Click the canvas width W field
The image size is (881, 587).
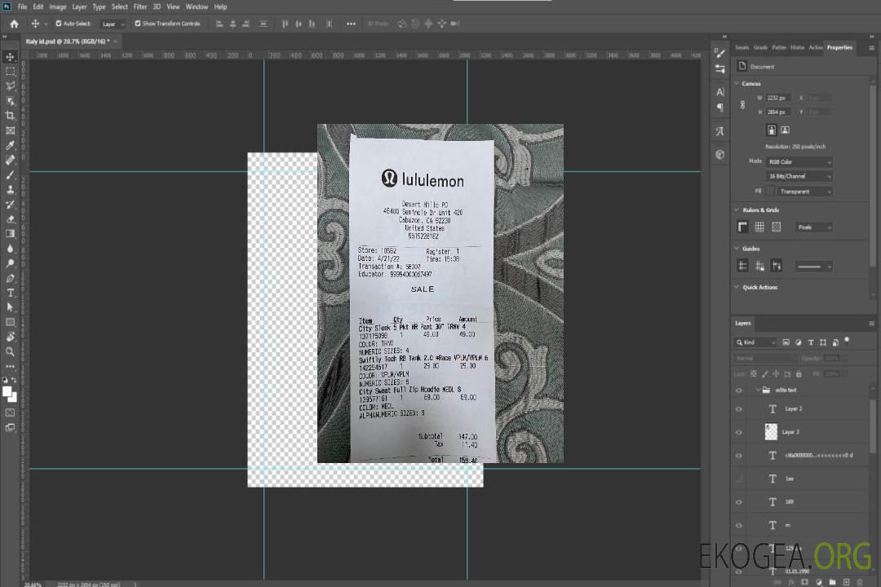pos(779,98)
